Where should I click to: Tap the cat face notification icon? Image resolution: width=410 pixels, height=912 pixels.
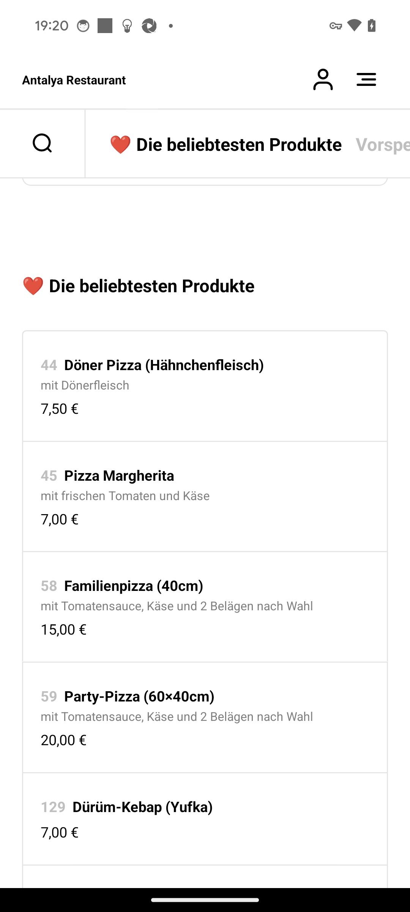pos(83,26)
